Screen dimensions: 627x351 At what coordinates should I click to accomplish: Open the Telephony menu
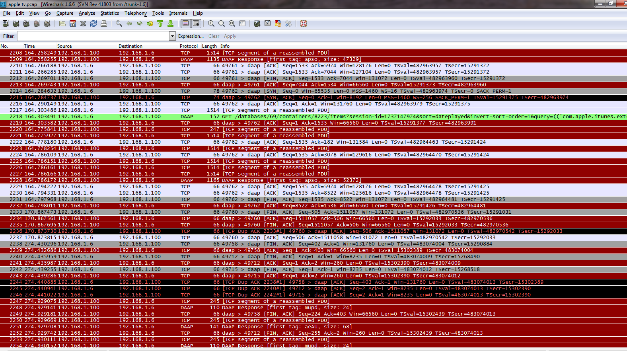136,13
